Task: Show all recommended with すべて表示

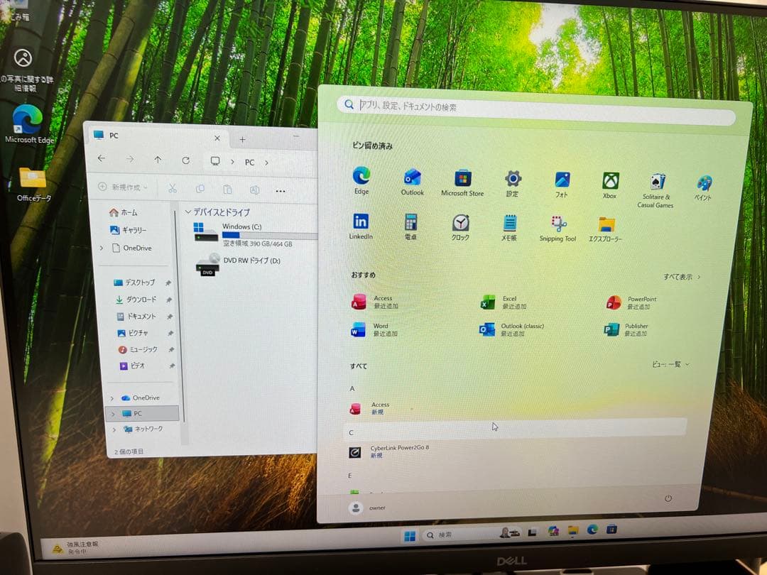Action: [681, 277]
